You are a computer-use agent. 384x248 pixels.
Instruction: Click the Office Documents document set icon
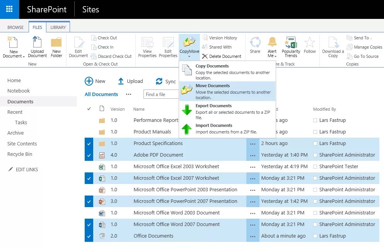tap(102, 236)
